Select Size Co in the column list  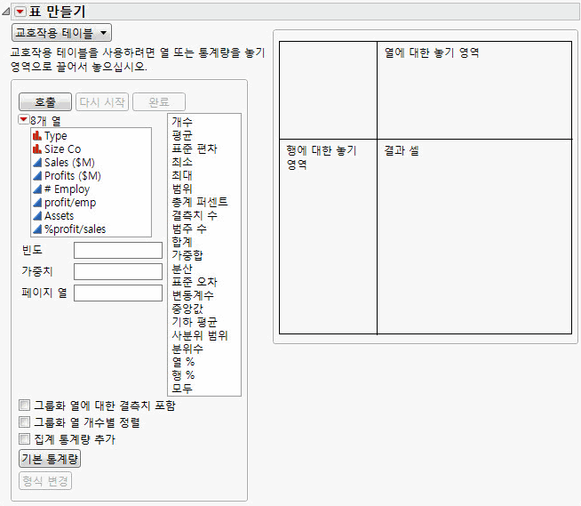pos(62,149)
